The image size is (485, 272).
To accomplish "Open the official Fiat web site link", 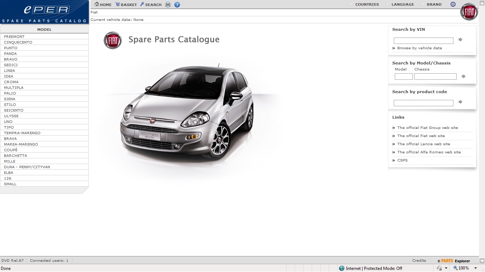I will point(421,136).
